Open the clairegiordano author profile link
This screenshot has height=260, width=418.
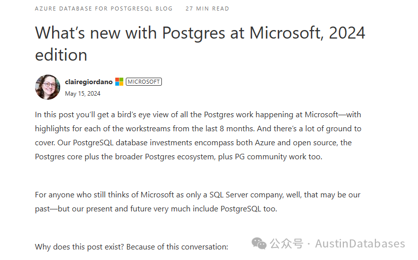[89, 82]
